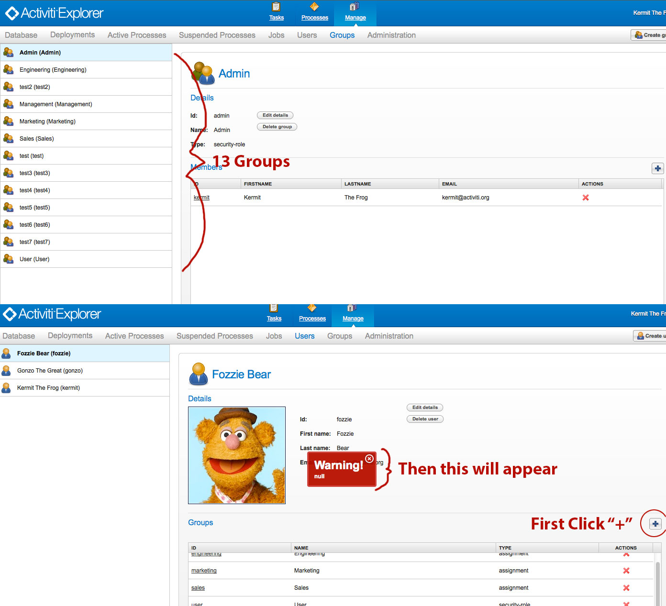Select User (User) in the group list
The image size is (666, 606).
pyautogui.click(x=86, y=259)
